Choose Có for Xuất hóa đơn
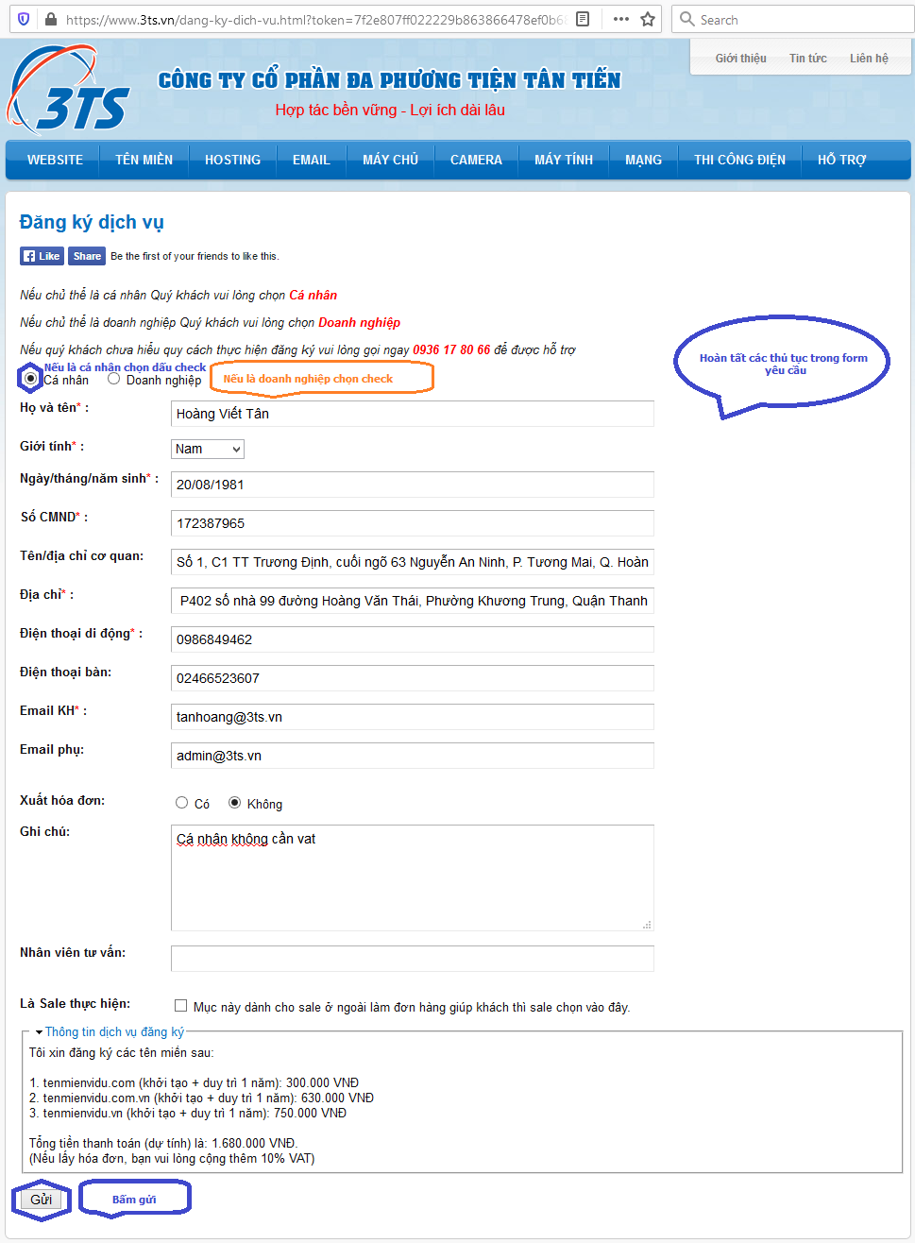This screenshot has width=915, height=1243. [x=182, y=803]
